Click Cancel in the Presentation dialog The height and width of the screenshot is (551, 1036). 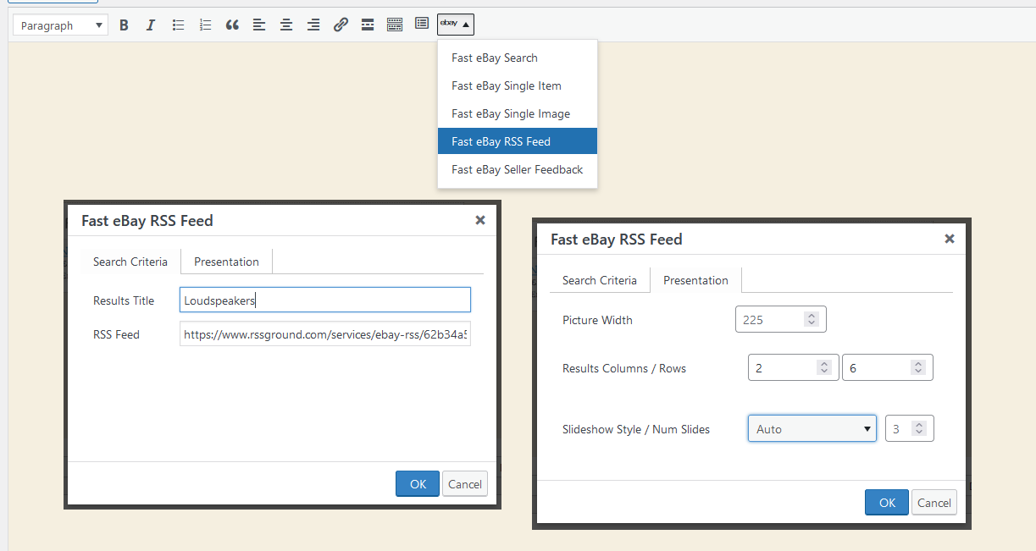point(934,503)
